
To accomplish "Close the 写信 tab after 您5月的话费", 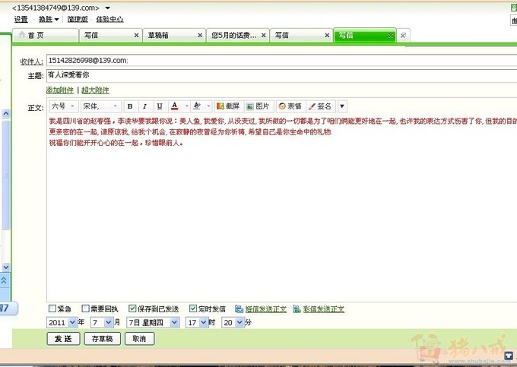I will pos(327,35).
